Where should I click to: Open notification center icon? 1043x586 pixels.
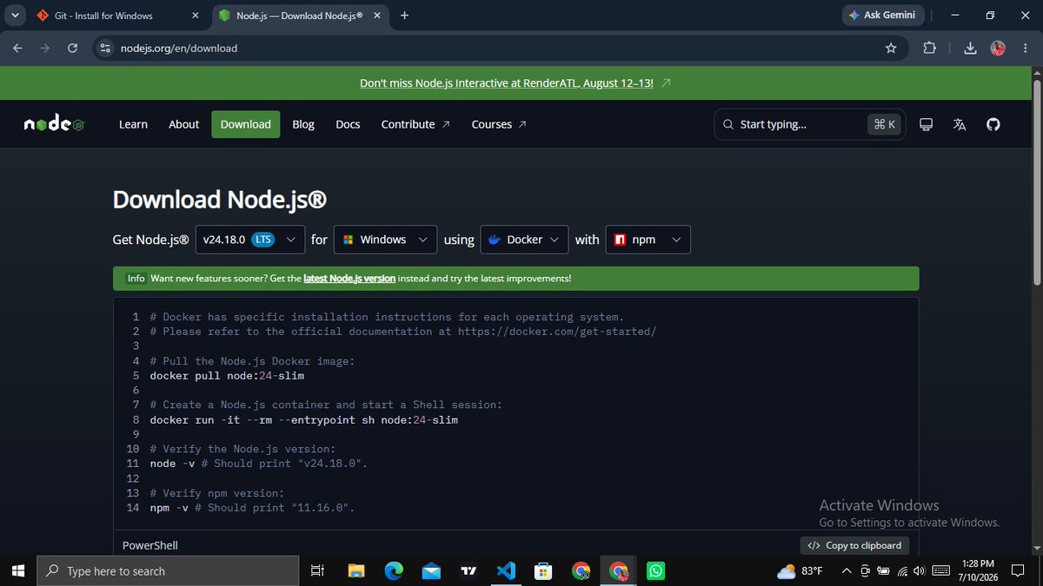coord(1019,570)
